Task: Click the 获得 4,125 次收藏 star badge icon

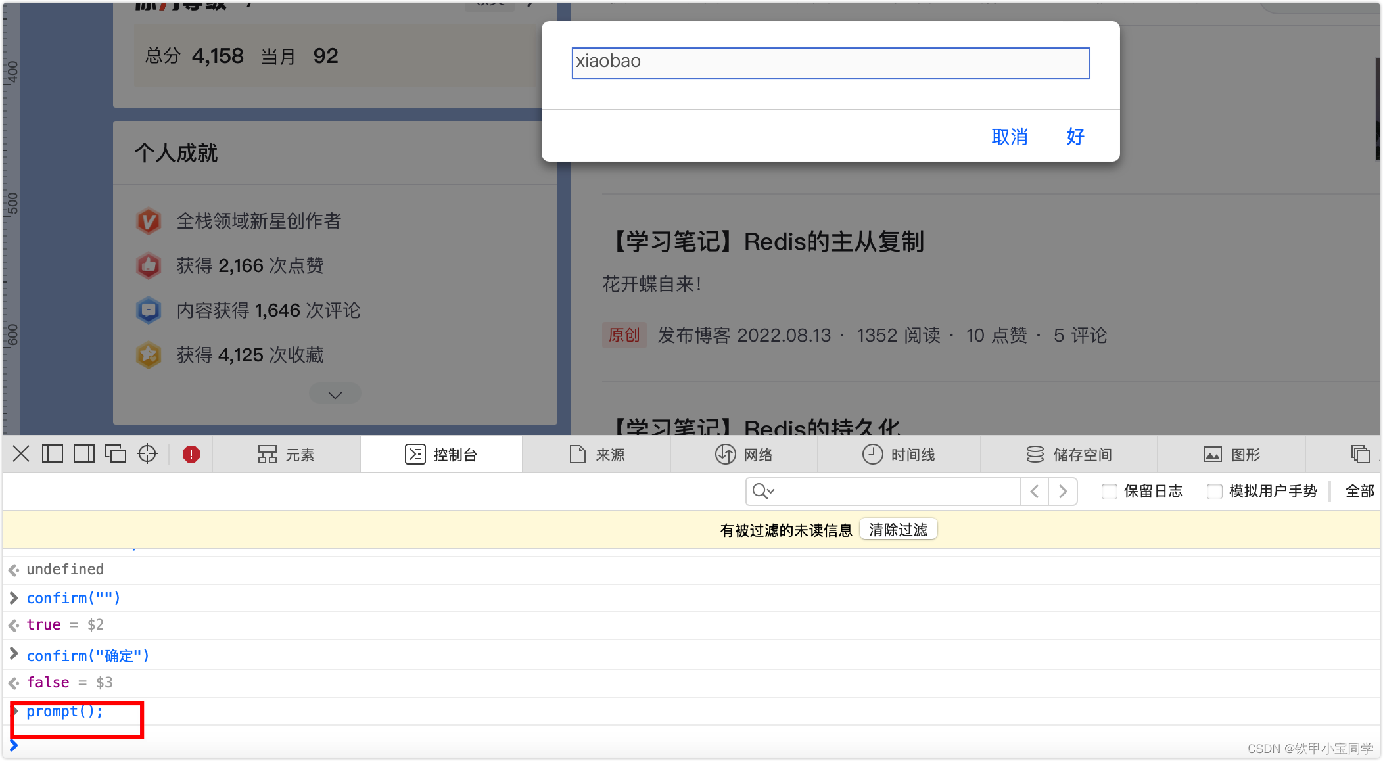Action: click(x=149, y=356)
